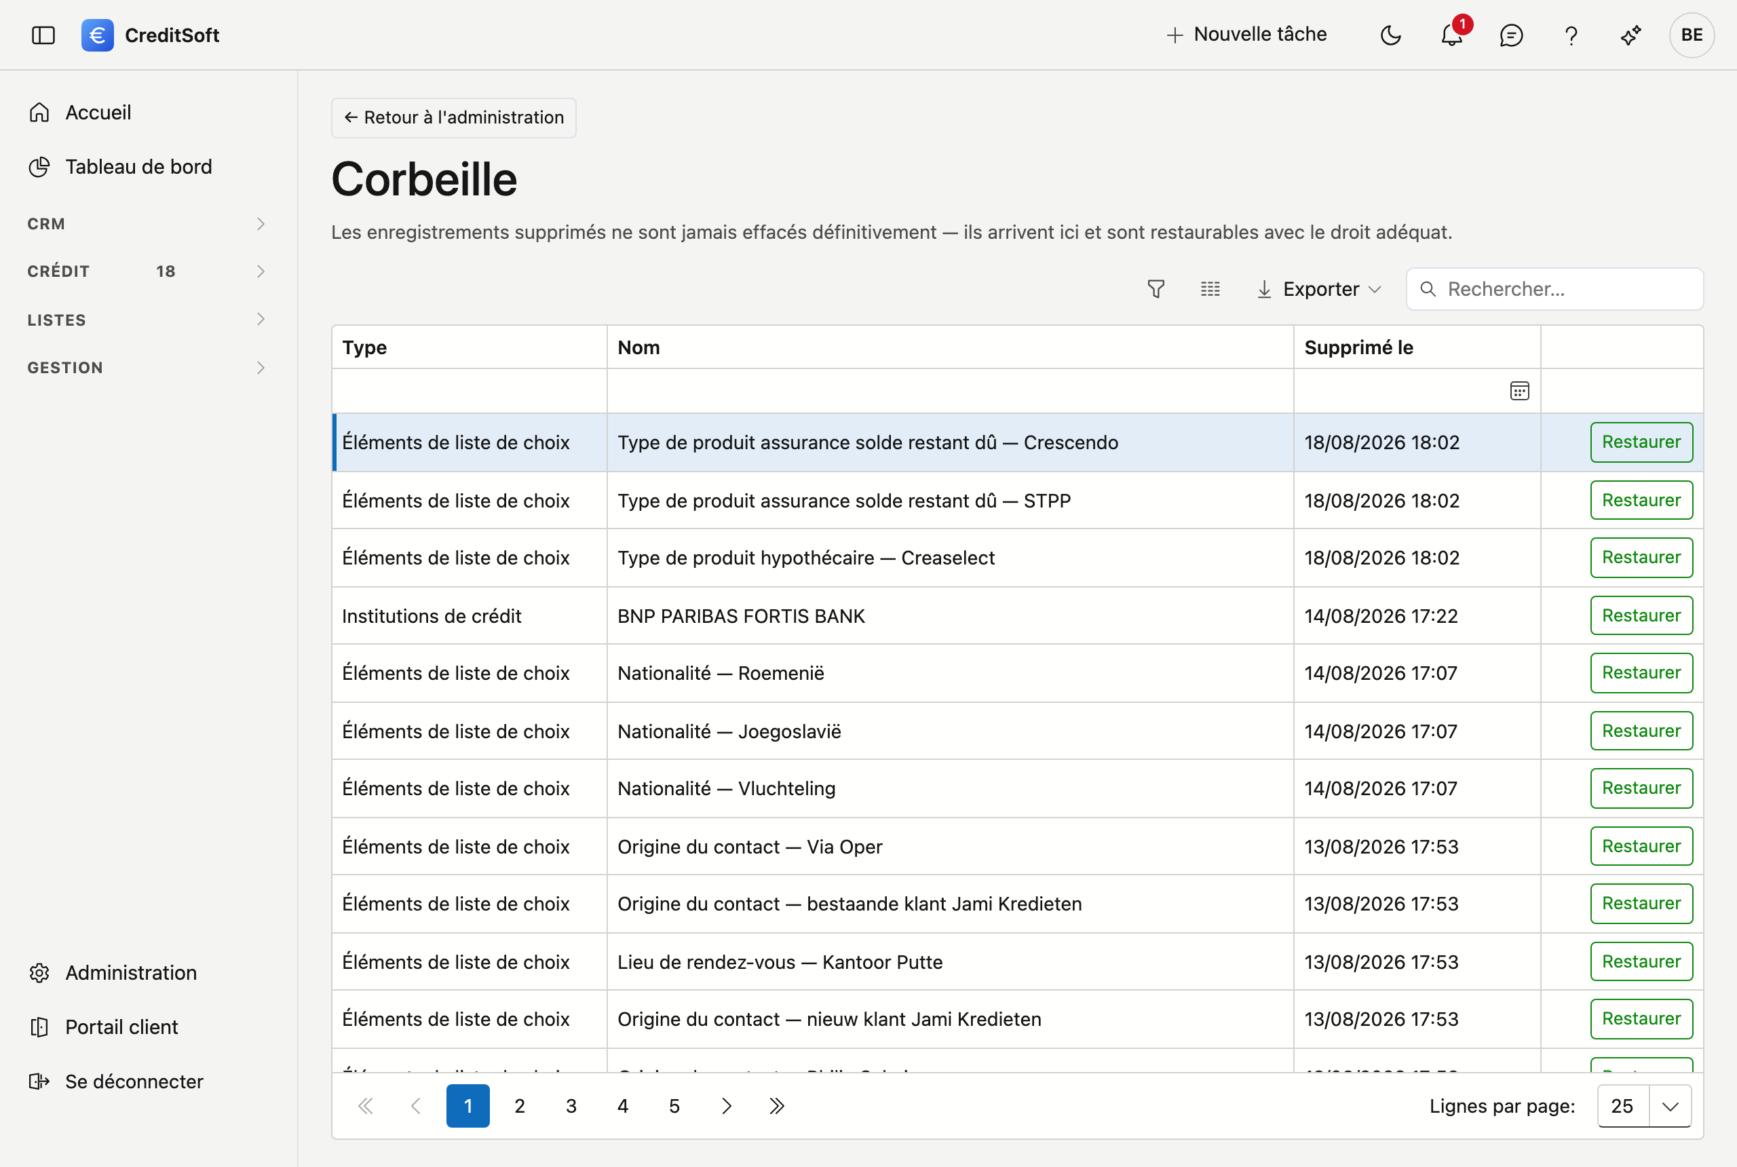This screenshot has height=1167, width=1737.
Task: Select 'BNP PARIBAS FORTIS BANK' cell
Action: (x=951, y=616)
